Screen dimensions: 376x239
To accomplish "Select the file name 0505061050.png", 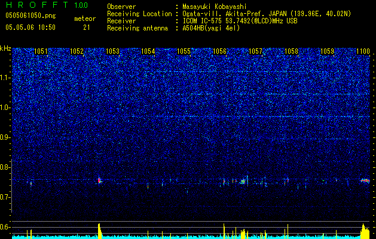I will click(x=30, y=16).
